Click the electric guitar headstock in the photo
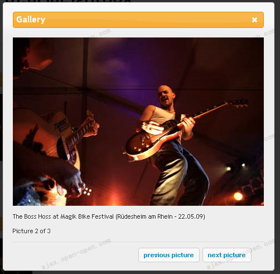 (238, 103)
